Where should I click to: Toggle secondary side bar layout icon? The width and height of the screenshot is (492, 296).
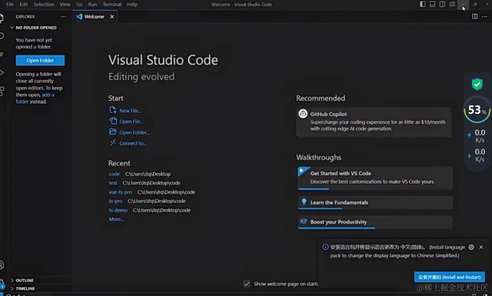442,4
